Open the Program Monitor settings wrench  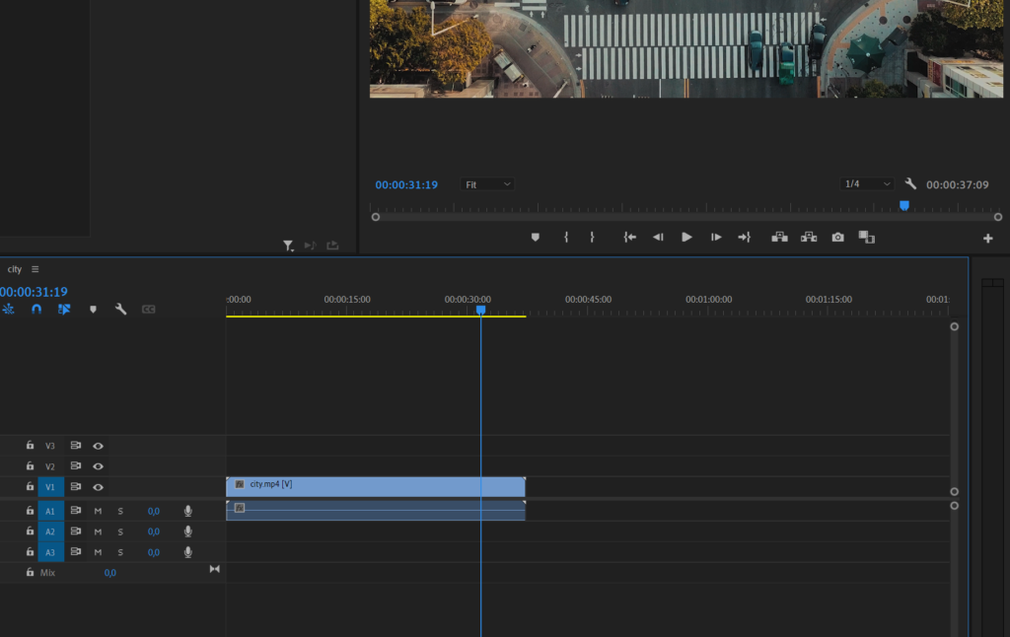tap(910, 184)
